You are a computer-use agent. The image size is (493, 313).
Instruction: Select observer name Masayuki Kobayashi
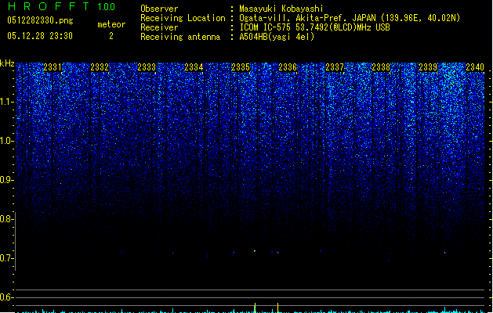point(281,9)
